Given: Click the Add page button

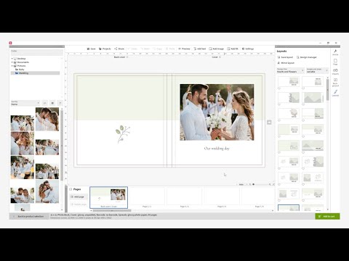Looking at the screenshot, I should click(x=78, y=196).
